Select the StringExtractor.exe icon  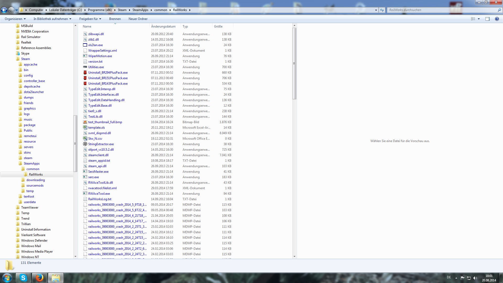tap(85, 144)
